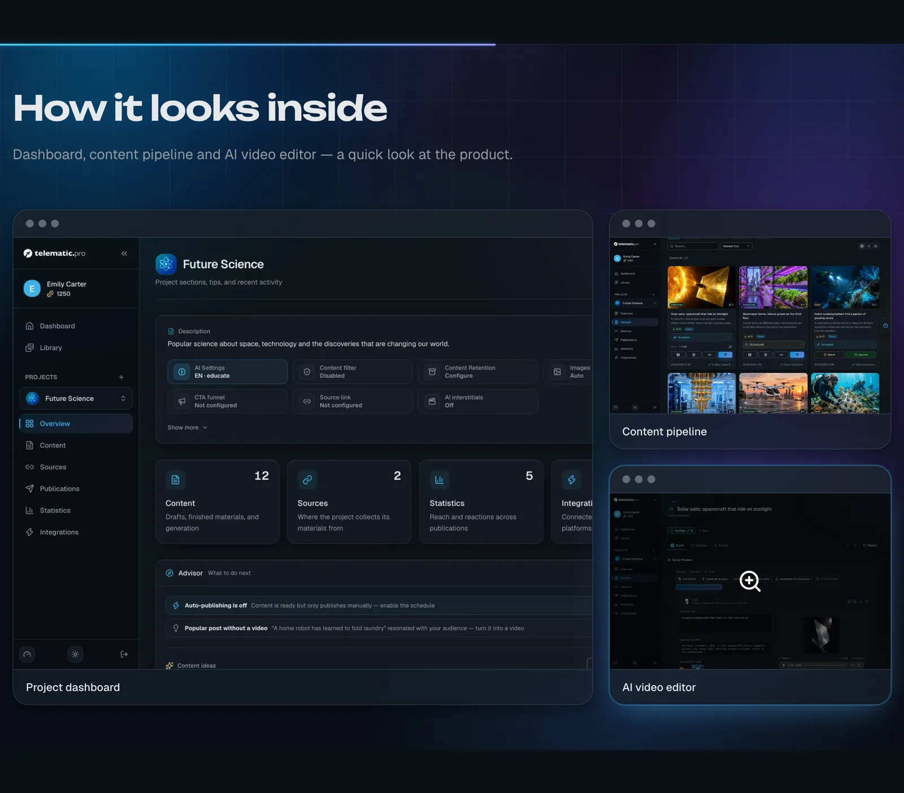Open the skyscraper farm thumbnail in Content pipeline
Image resolution: width=904 pixels, height=793 pixels.
coord(773,287)
